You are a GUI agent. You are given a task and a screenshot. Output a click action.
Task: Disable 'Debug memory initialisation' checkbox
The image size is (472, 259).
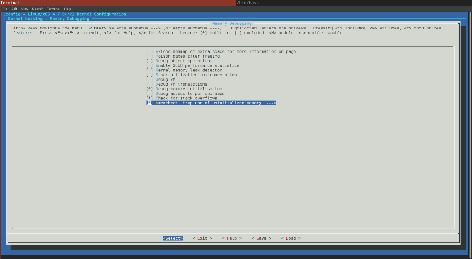(149, 89)
